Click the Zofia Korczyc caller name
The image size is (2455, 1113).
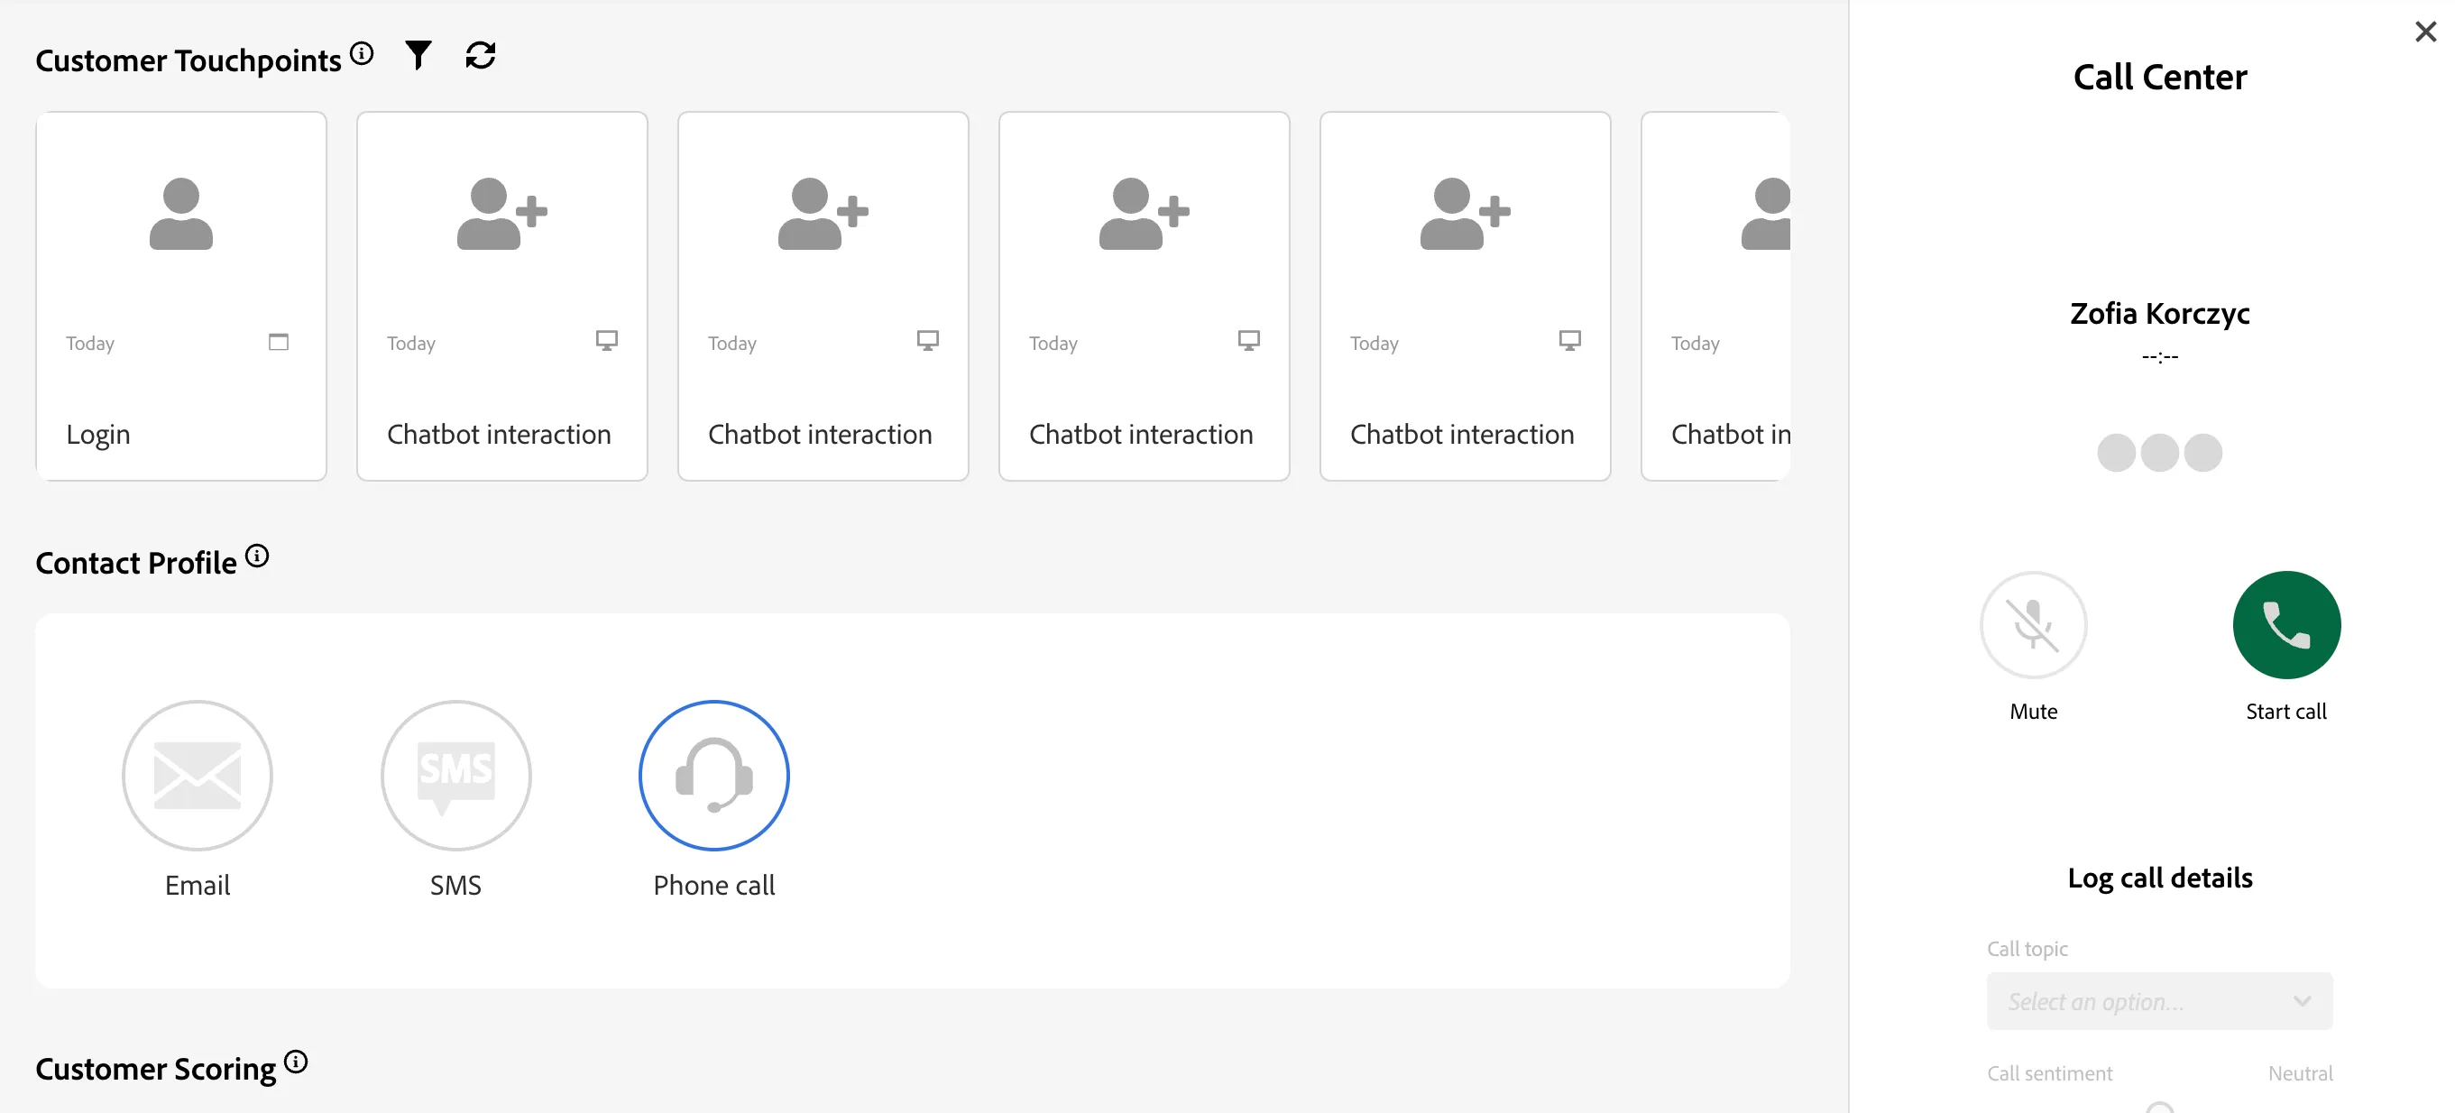tap(2159, 313)
